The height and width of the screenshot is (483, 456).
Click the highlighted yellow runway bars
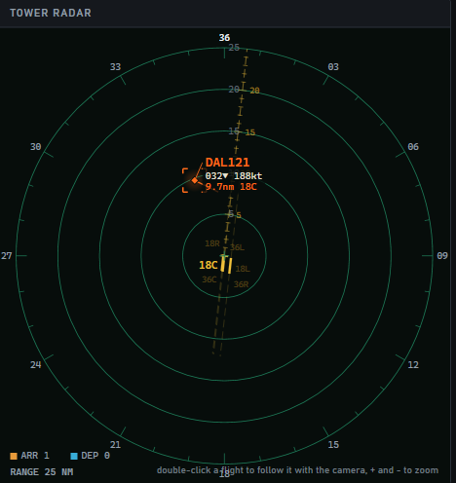[226, 265]
